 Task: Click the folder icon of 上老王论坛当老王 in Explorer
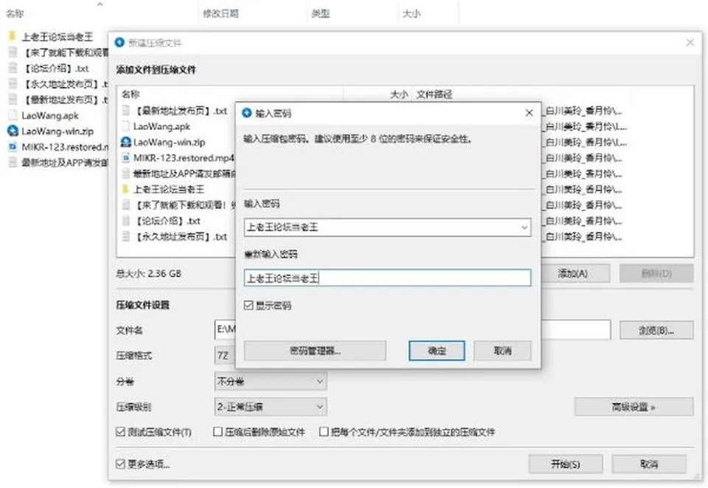13,36
